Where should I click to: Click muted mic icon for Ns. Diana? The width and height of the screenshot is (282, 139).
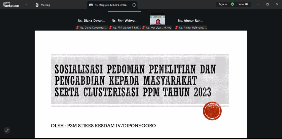click(x=78, y=28)
